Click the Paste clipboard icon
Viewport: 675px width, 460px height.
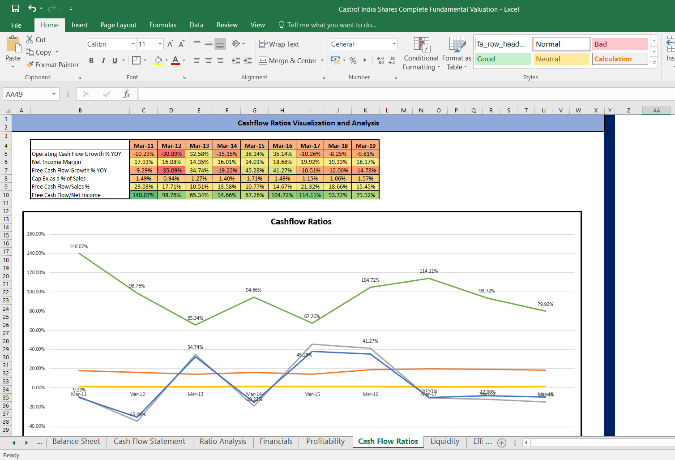(x=13, y=44)
